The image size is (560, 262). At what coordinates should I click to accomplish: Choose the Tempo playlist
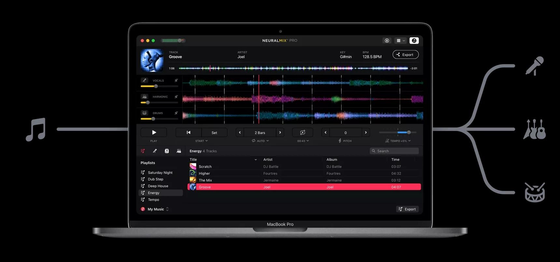click(x=161, y=200)
